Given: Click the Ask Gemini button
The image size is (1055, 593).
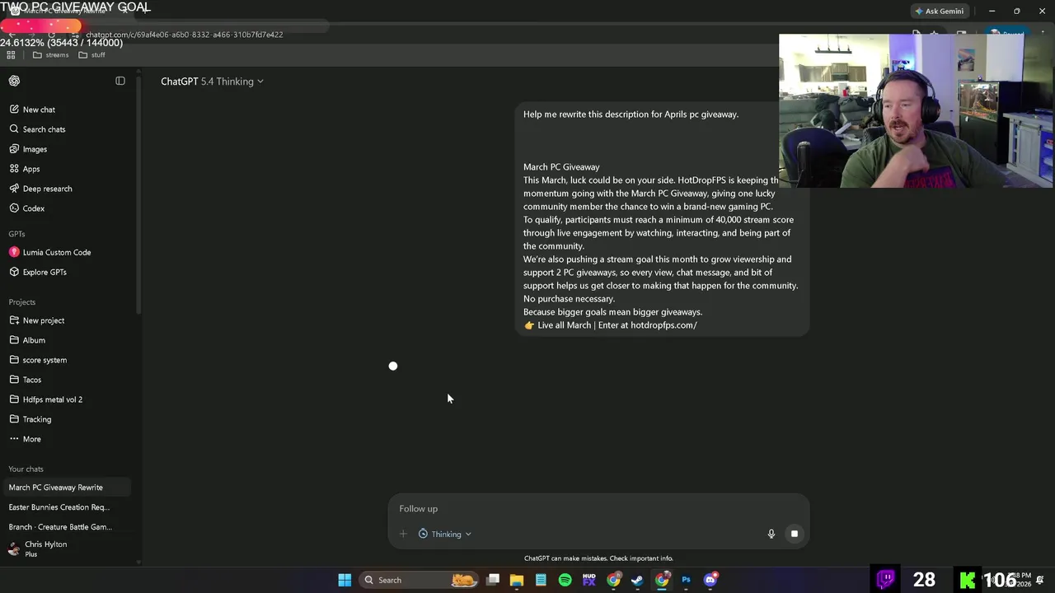Looking at the screenshot, I should (939, 12).
